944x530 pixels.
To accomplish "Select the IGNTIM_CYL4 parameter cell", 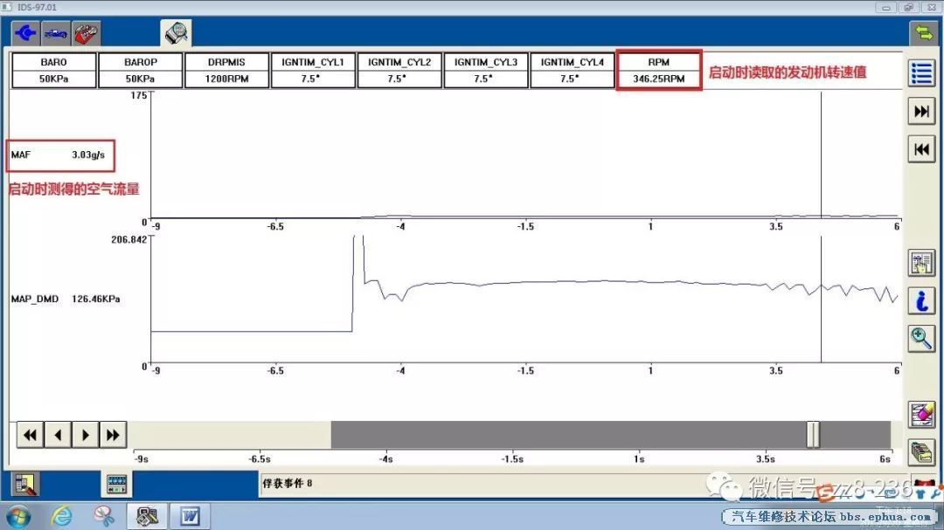I will coord(573,71).
